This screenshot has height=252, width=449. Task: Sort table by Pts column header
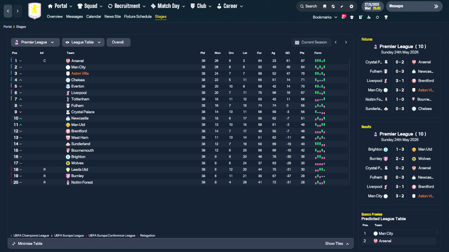coord(302,53)
